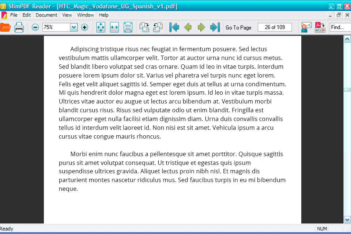Minimize the SlimPDF Reader window
This screenshot has width=351, height=234.
click(x=331, y=6)
